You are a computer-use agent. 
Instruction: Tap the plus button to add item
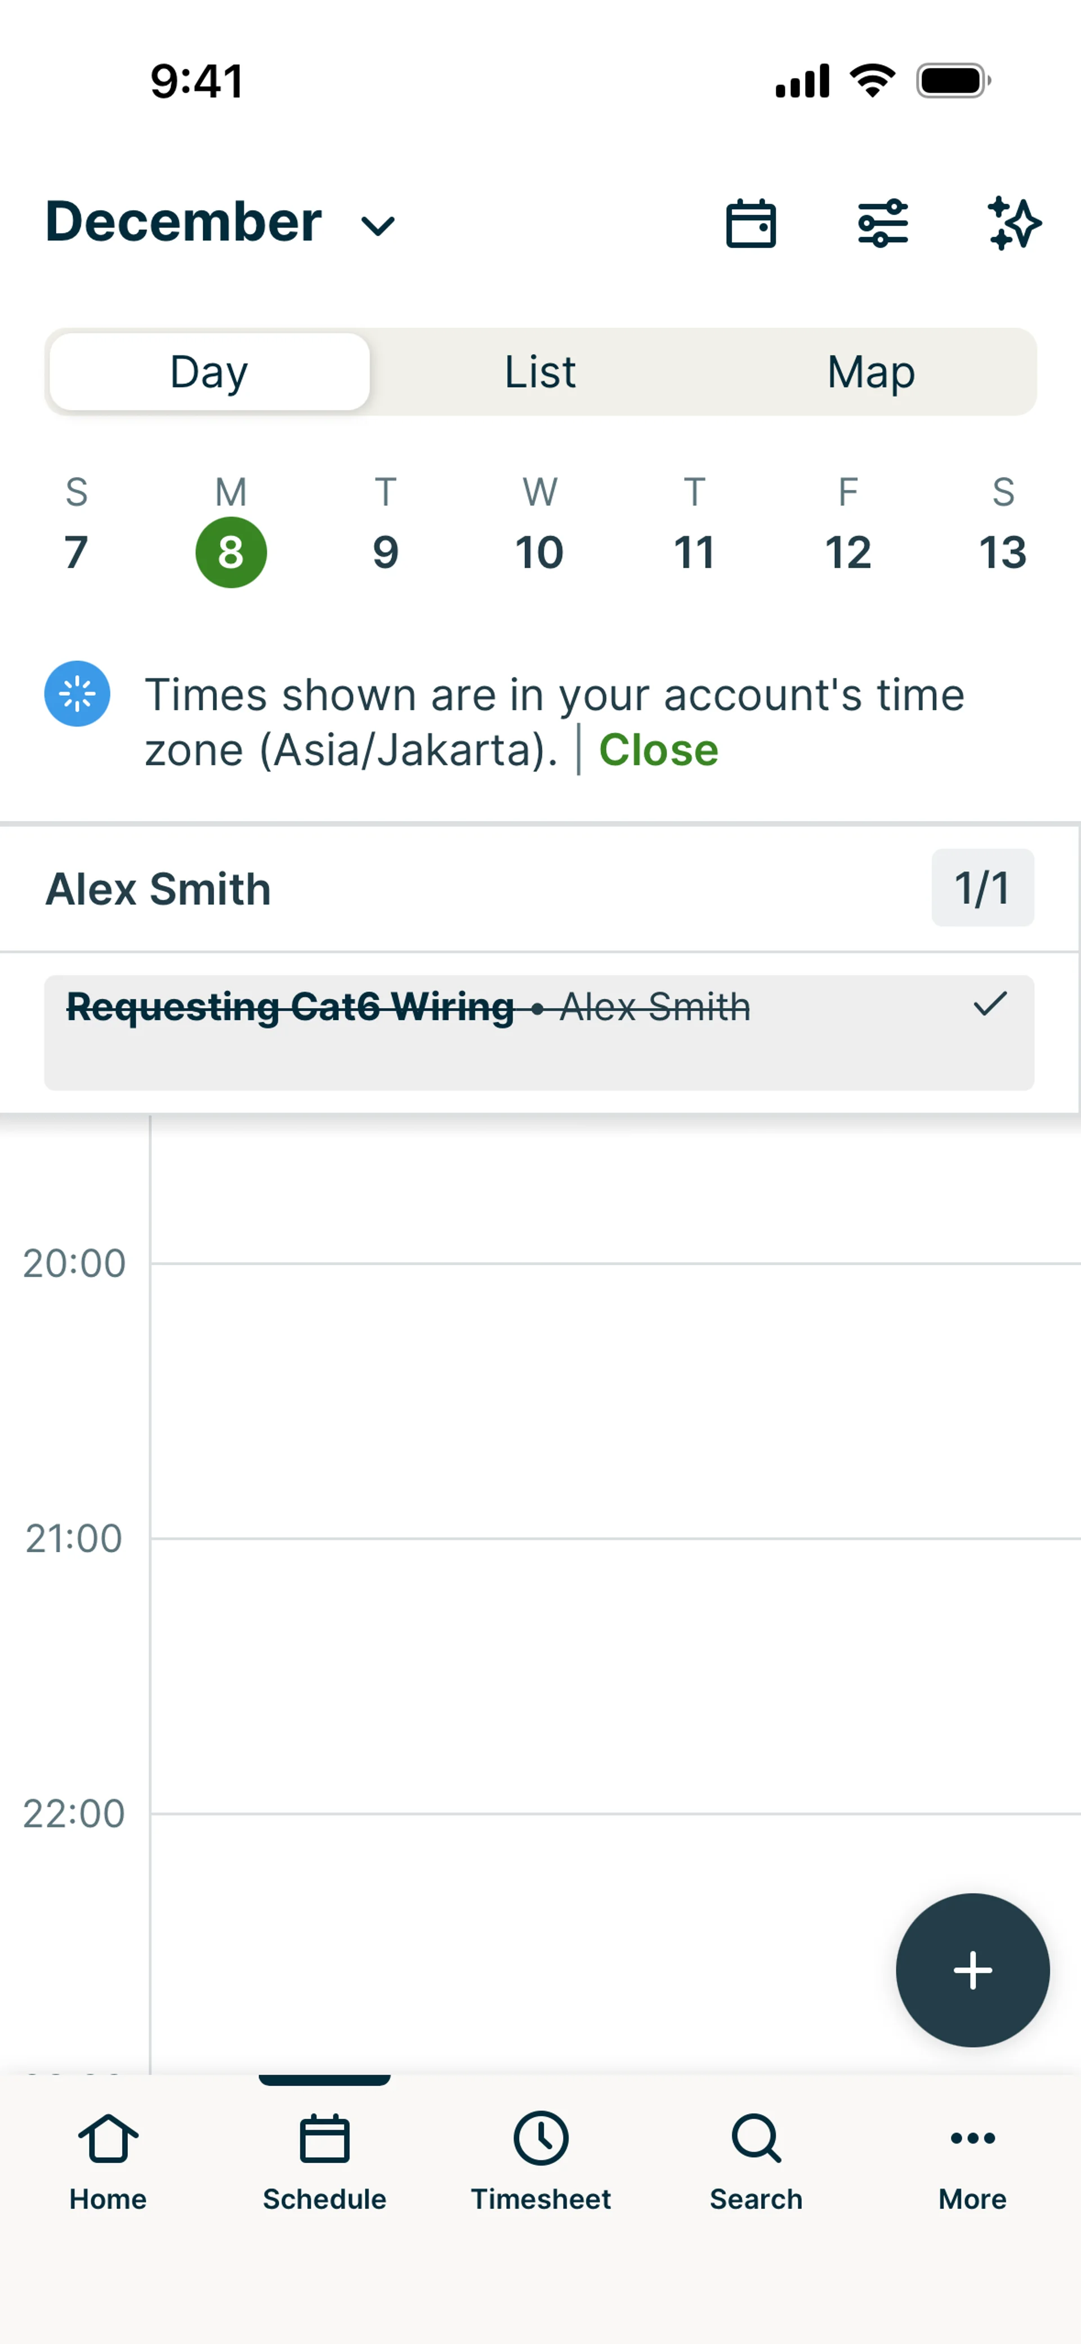(x=972, y=1971)
